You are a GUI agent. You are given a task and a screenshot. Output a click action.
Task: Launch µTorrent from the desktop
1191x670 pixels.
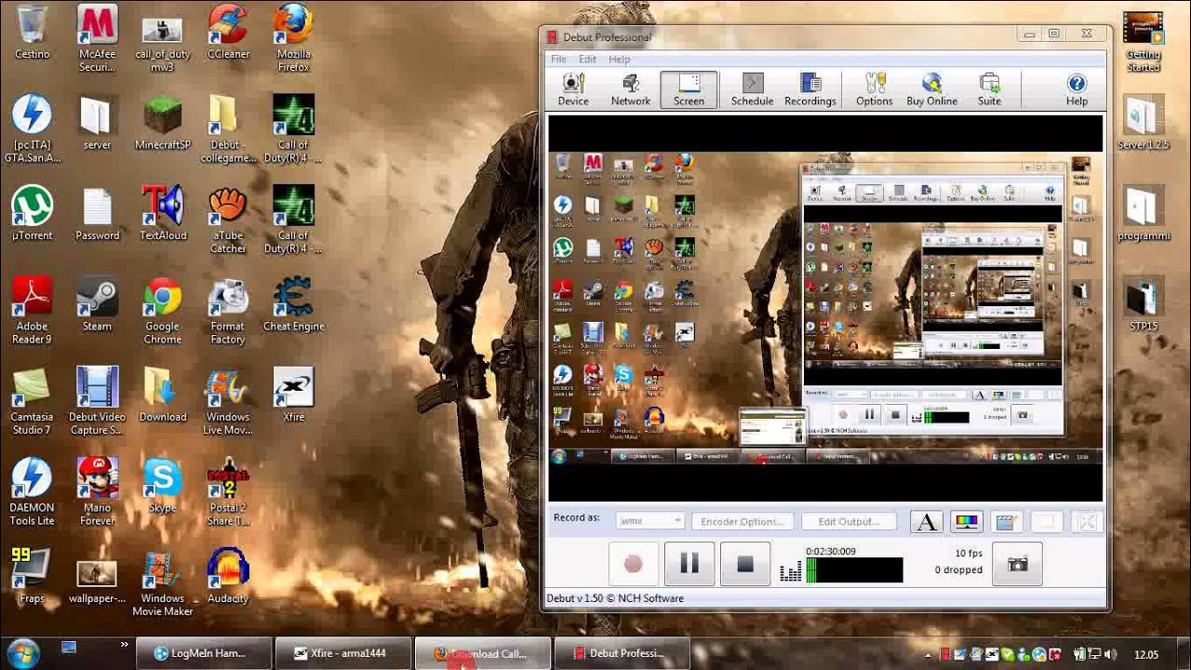(x=32, y=214)
